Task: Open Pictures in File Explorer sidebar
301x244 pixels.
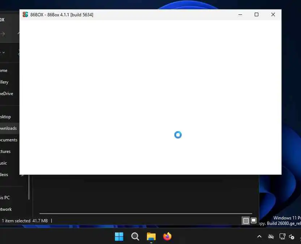Action: [x=5, y=151]
